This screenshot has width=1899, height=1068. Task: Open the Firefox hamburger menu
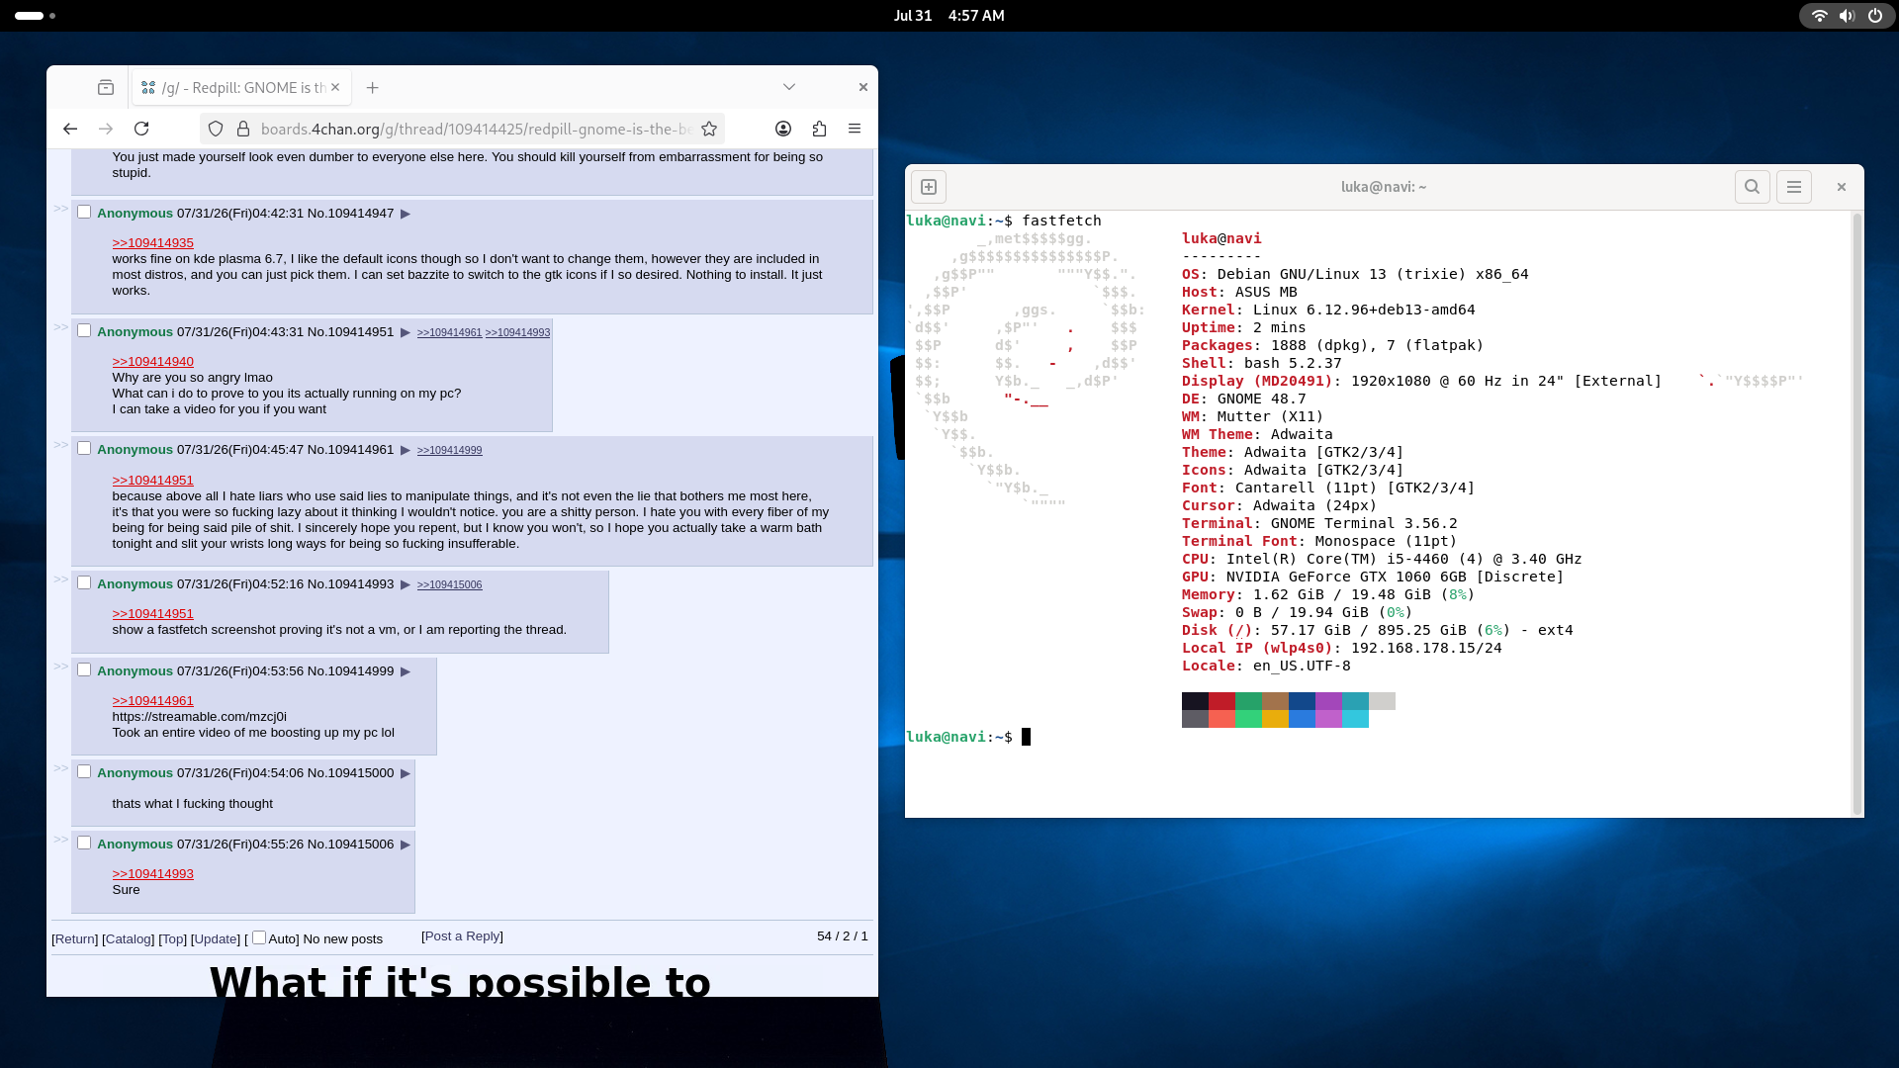pyautogui.click(x=855, y=129)
